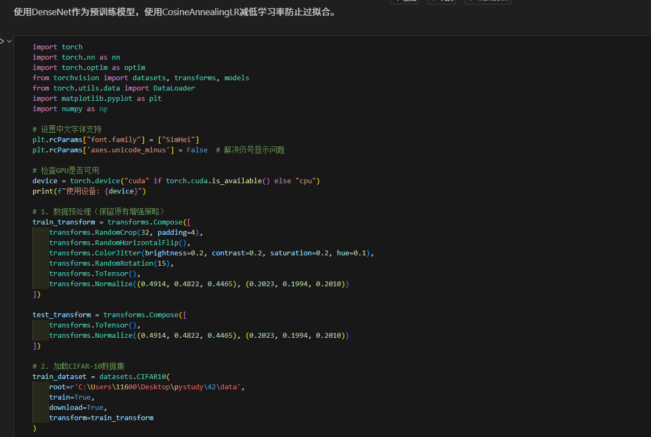The image size is (651, 437).
Task: Click the line 'import torch'
Action: pyautogui.click(x=57, y=47)
